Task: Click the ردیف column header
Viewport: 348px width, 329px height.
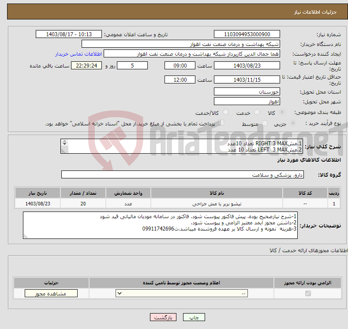Action: tap(334, 193)
